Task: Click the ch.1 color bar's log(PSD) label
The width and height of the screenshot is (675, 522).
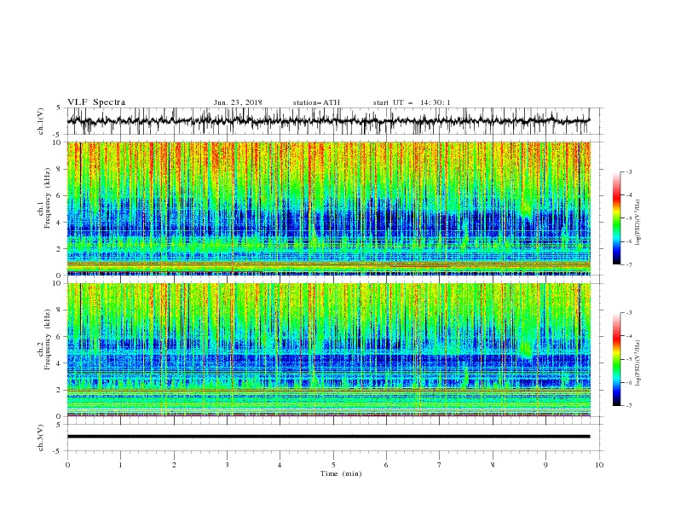Action: (638, 223)
